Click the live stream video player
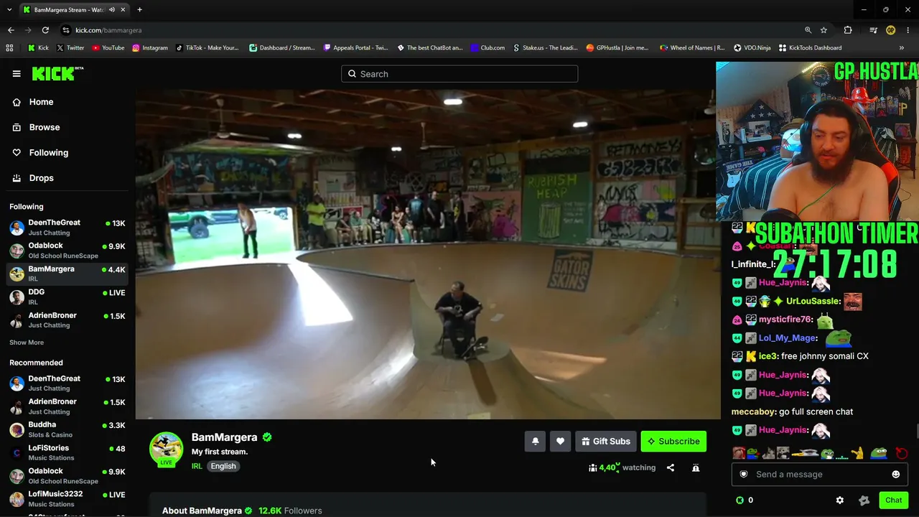This screenshot has width=919, height=517. point(428,254)
